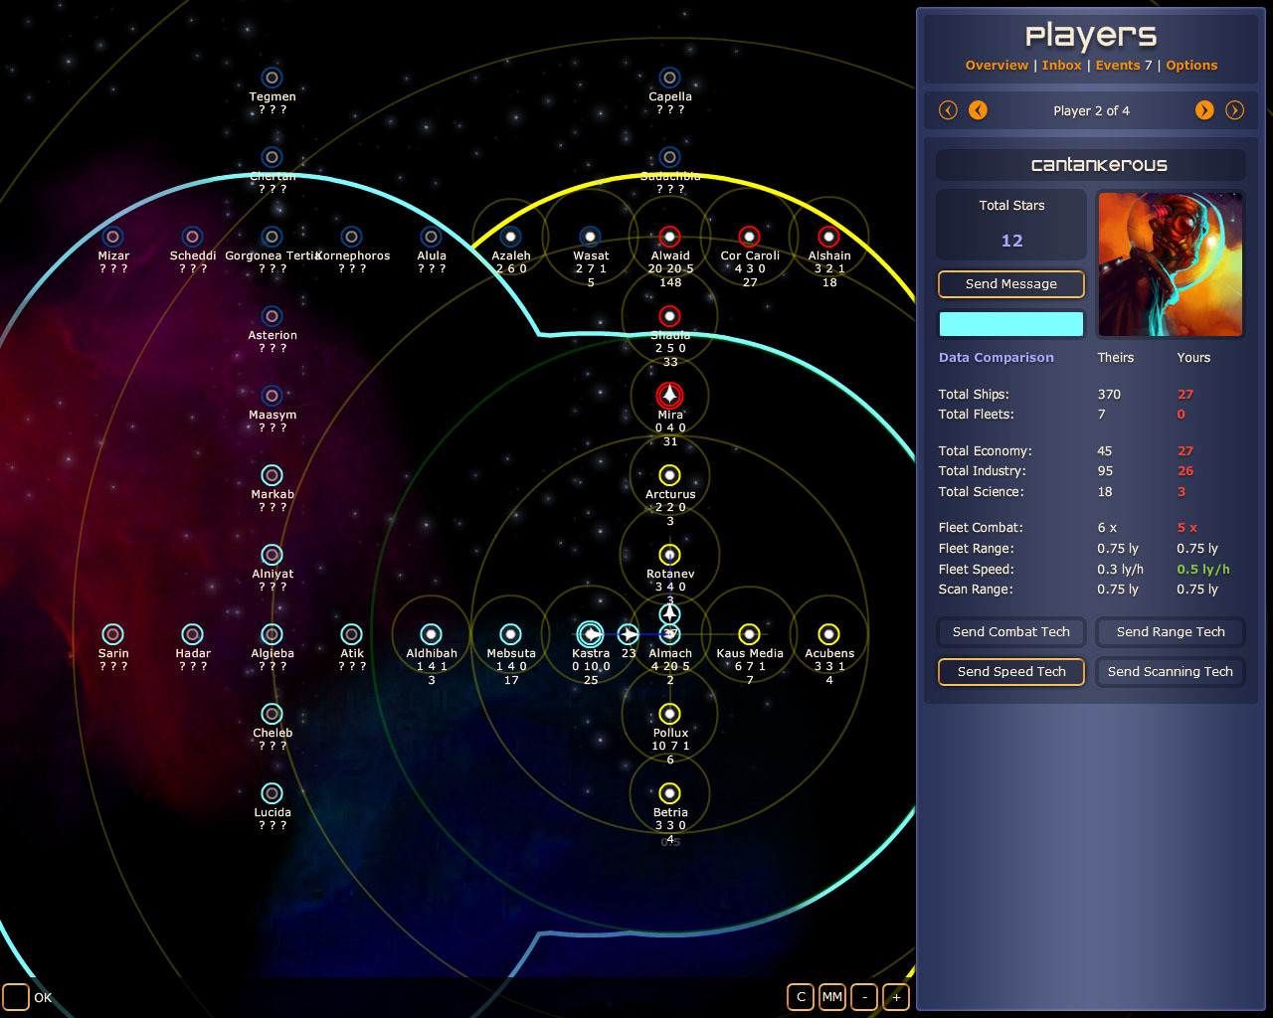Select the fleet in transit near Kastra

coord(628,634)
